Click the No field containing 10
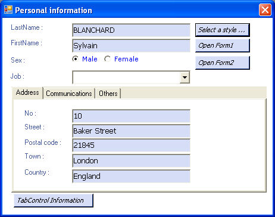Image resolution: width=275 pixels, height=217 pixels. pos(131,116)
